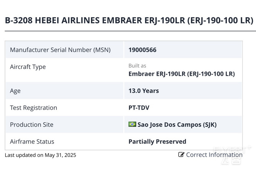Select the MSN value 19000566
The image size is (256, 169).
tap(142, 50)
